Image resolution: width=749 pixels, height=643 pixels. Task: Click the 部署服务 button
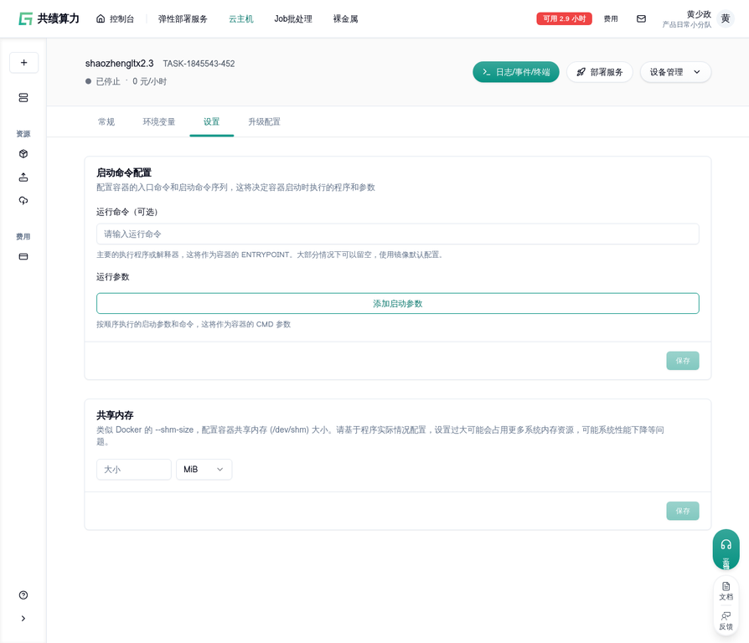coord(599,72)
